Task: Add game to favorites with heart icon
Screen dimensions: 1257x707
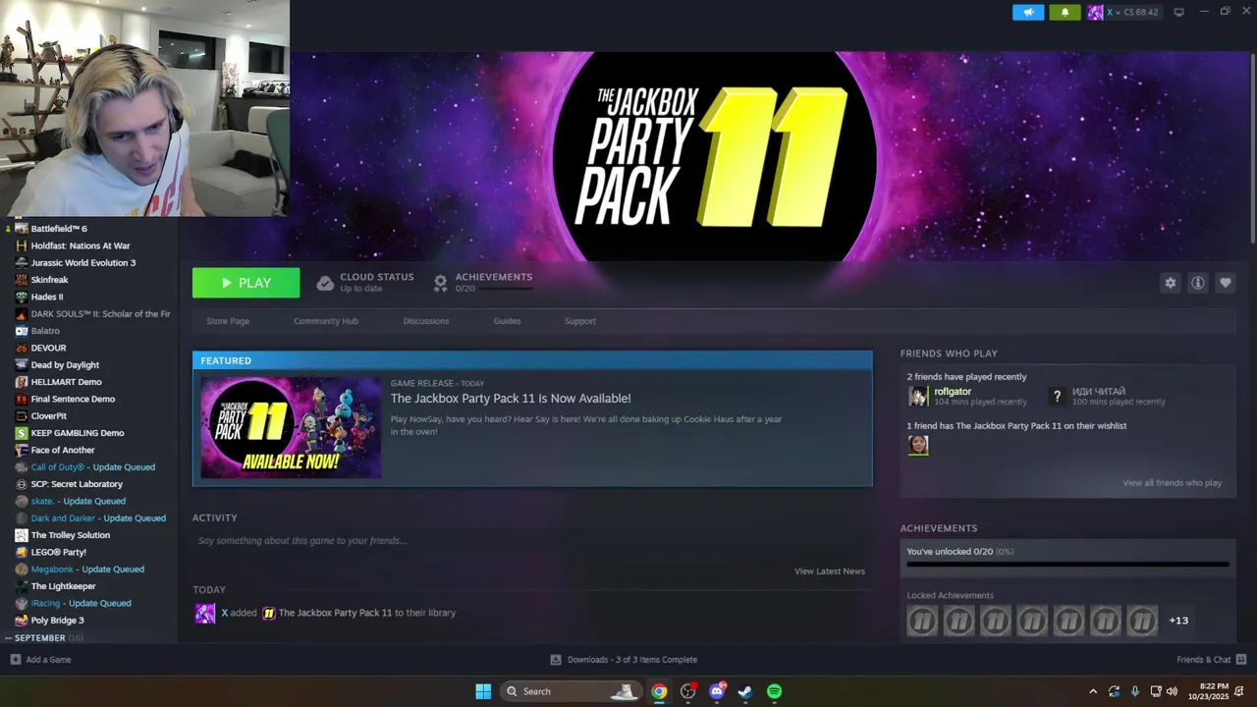Action: tap(1225, 283)
